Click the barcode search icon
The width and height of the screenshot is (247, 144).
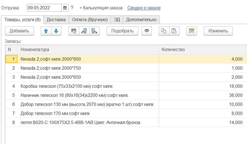[74, 31]
